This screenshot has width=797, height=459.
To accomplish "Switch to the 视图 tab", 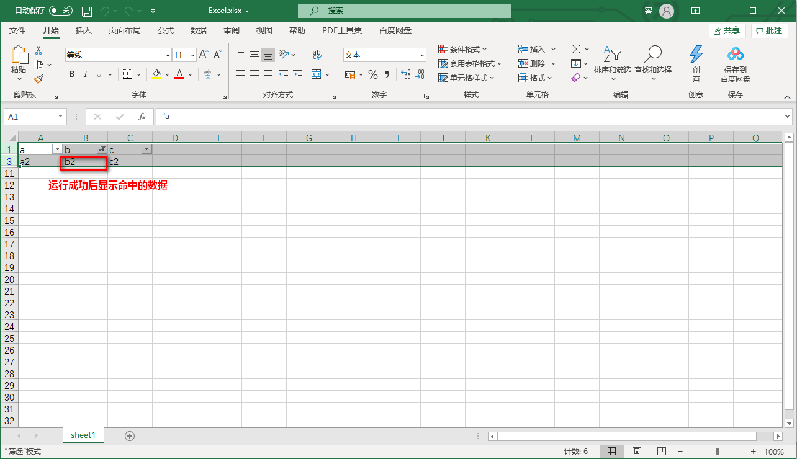I will click(264, 30).
